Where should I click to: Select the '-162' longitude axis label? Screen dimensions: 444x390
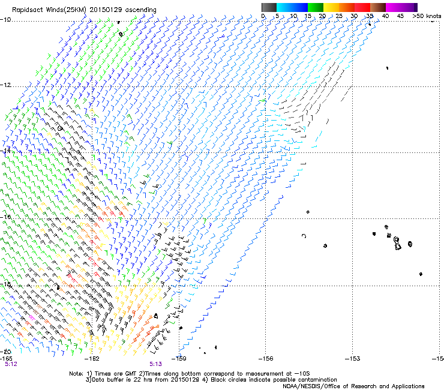[x=92, y=359]
